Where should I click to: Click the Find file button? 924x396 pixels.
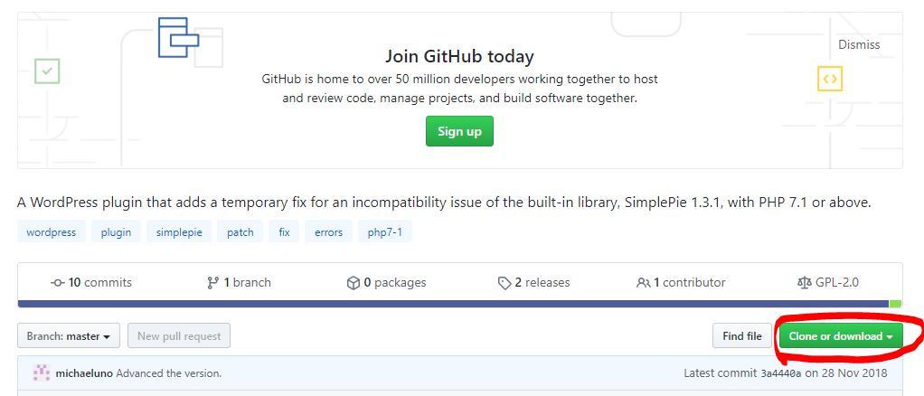click(x=742, y=336)
